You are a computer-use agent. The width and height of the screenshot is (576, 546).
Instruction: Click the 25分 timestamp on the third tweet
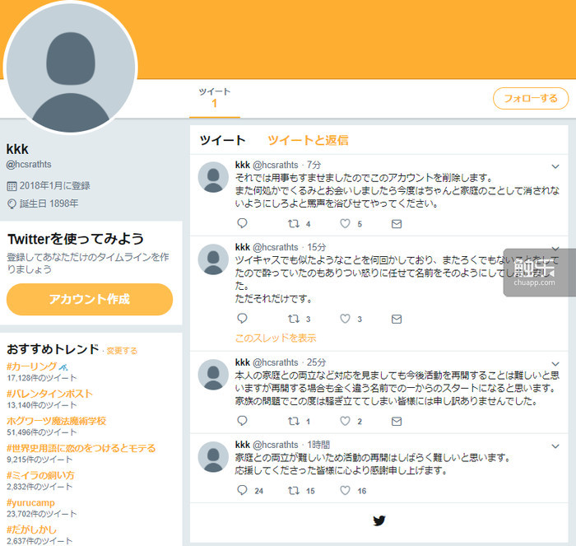tap(316, 362)
